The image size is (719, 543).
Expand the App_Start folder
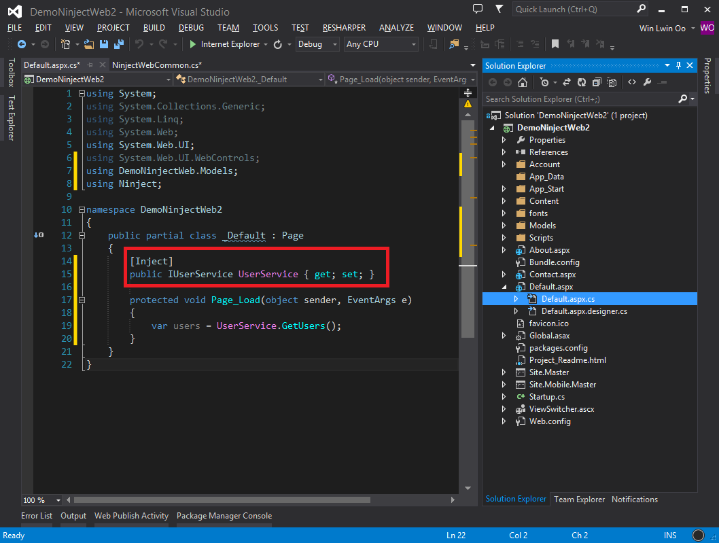504,188
